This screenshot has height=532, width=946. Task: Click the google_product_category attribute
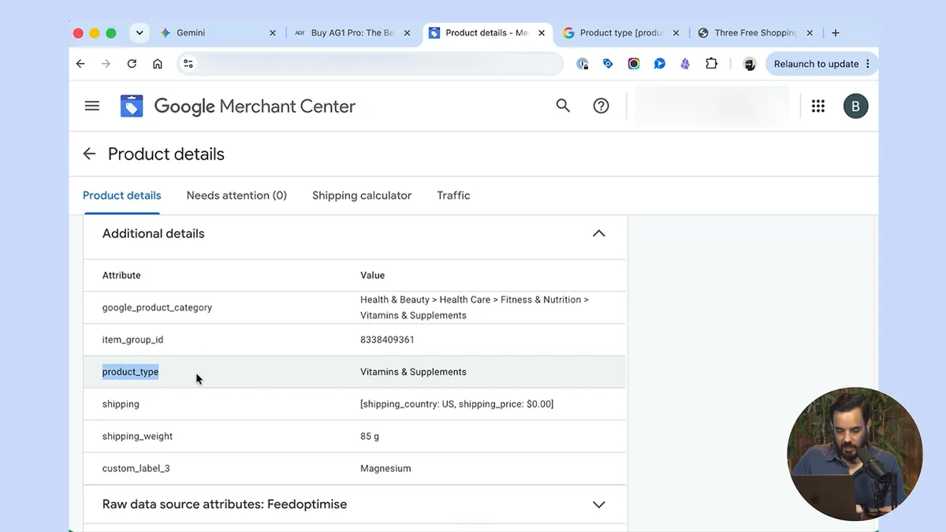coord(157,307)
